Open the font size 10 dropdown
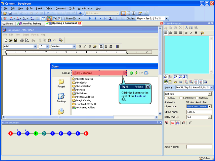The image size is (215, 161). [47, 46]
